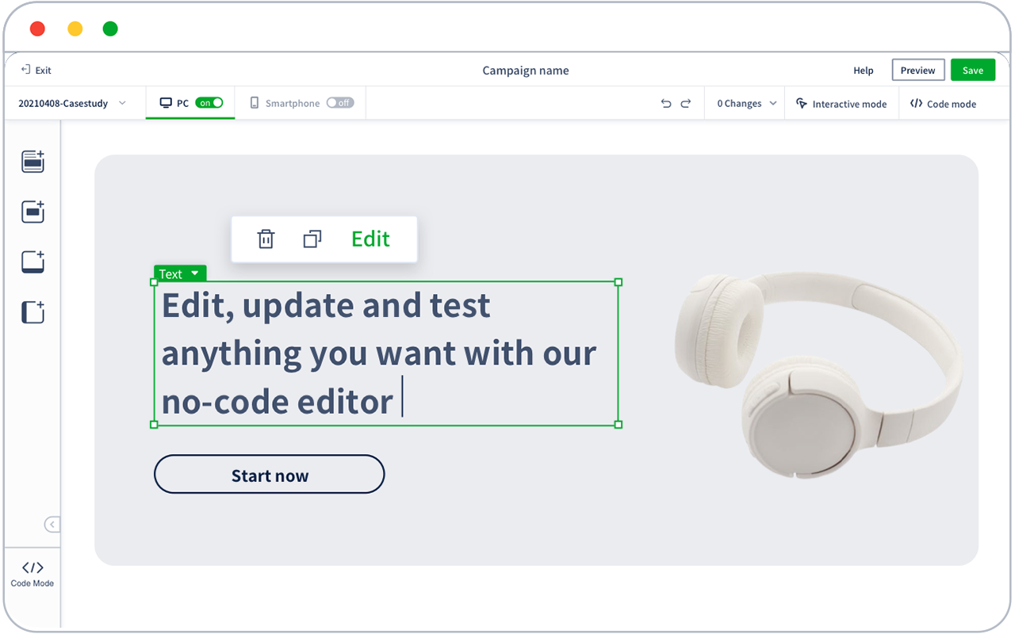
Task: Collapse the left sidebar with the arrow handle
Action: coord(52,524)
